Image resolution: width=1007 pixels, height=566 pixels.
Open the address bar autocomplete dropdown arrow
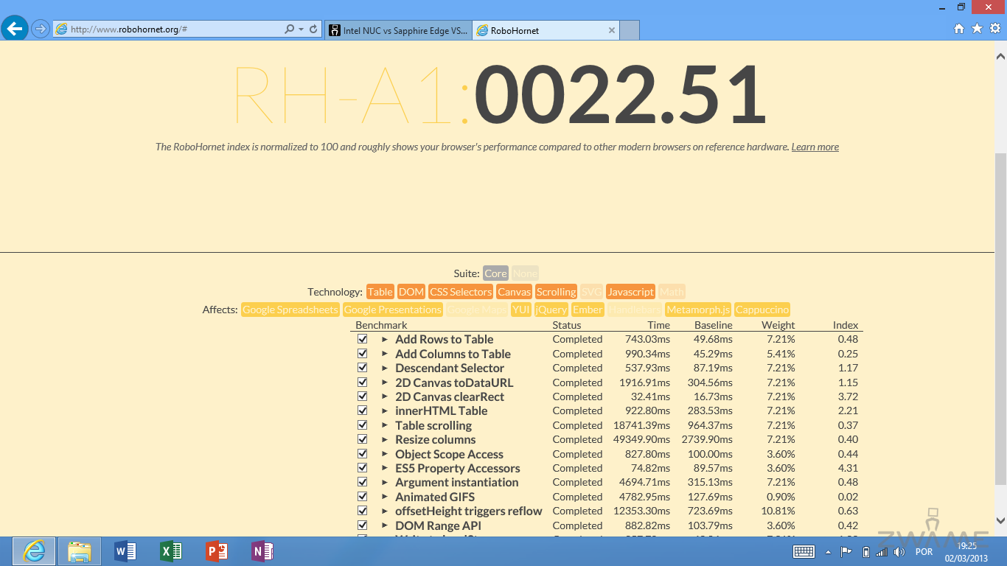301,29
